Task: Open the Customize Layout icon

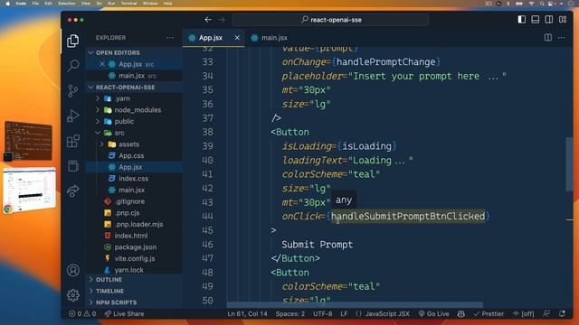Action: click(x=563, y=20)
